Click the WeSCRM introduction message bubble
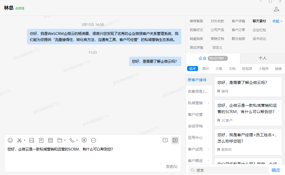The height and width of the screenshot is (175, 285). [104, 37]
